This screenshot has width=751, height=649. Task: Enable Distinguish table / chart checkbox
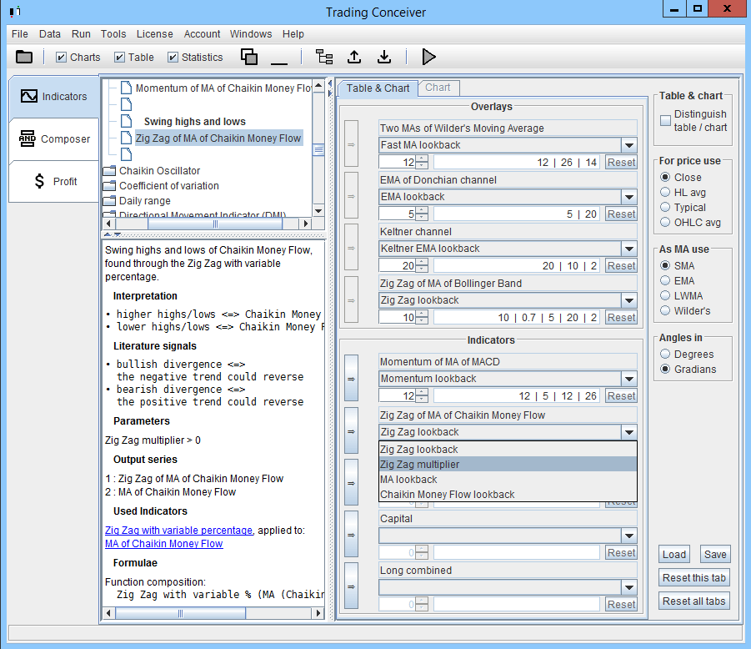665,120
